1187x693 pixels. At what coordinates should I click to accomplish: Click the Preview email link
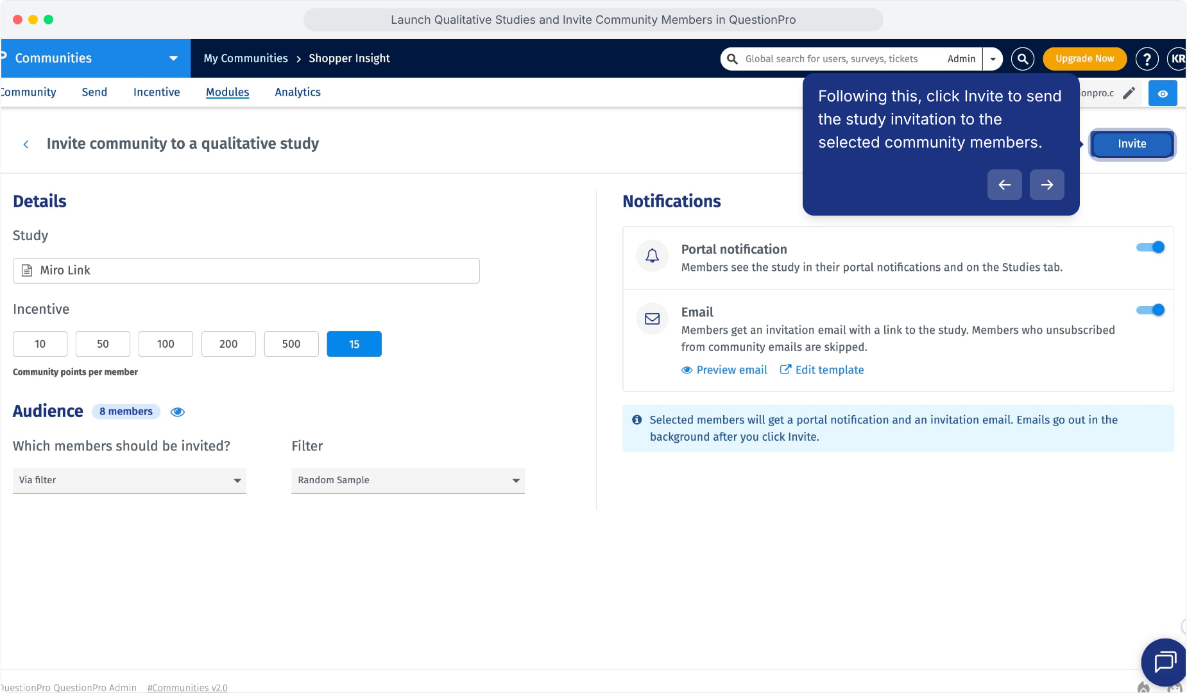pyautogui.click(x=724, y=370)
